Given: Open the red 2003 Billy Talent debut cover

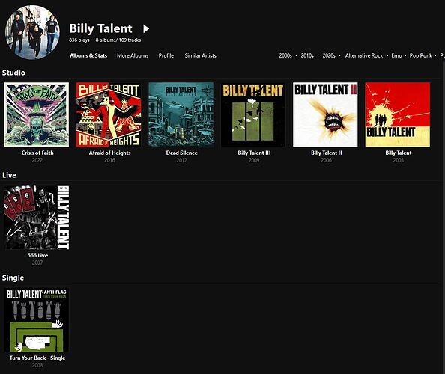Looking at the screenshot, I should coord(398,114).
